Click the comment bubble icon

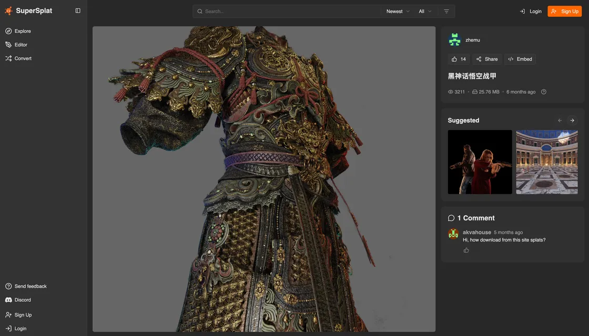tap(451, 218)
